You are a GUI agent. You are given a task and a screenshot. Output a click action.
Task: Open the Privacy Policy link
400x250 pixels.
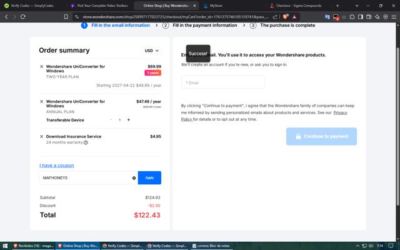[341, 112]
